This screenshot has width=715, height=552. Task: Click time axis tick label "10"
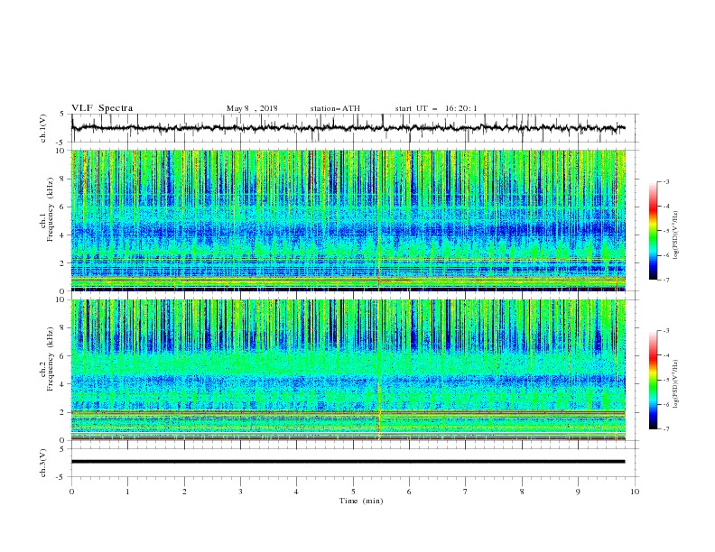coord(635,492)
